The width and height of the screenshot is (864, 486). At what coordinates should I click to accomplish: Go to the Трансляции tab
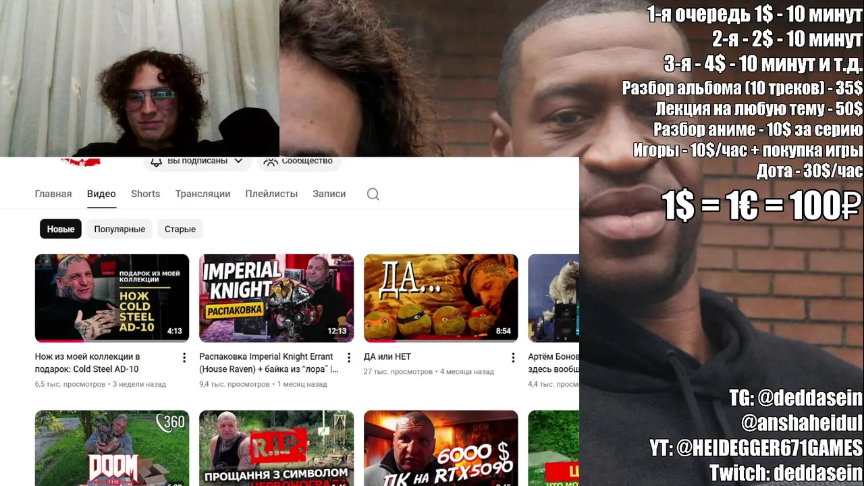tap(202, 194)
